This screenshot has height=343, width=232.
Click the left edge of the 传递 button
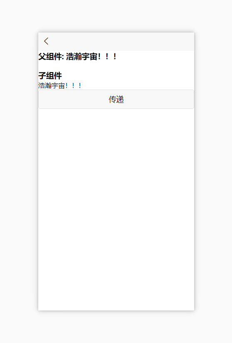tap(44, 99)
